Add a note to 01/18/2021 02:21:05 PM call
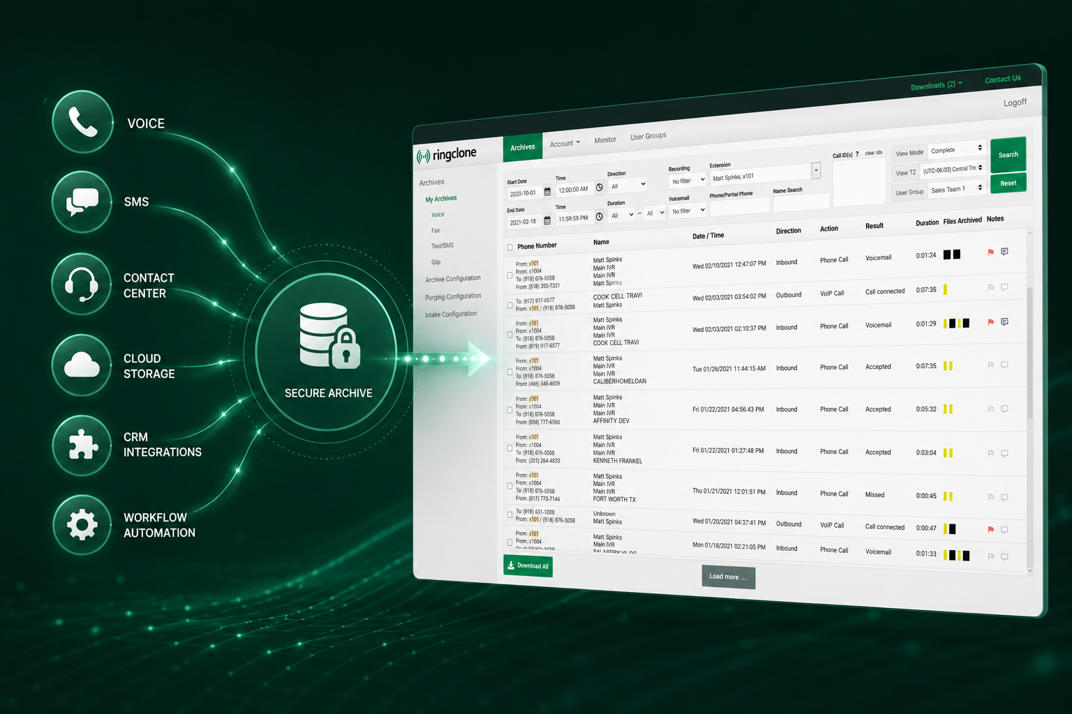The height and width of the screenshot is (714, 1072). coord(1004,556)
